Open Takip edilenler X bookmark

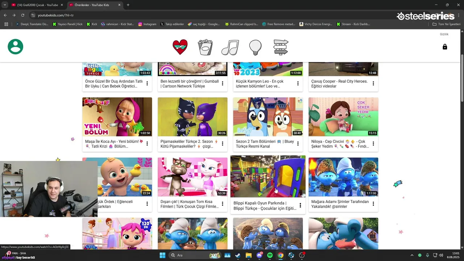(x=172, y=24)
